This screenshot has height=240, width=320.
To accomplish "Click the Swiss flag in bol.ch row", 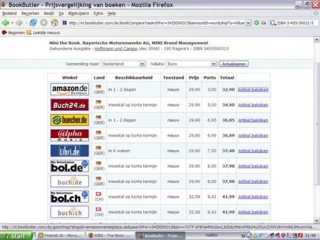I will pos(98,194).
